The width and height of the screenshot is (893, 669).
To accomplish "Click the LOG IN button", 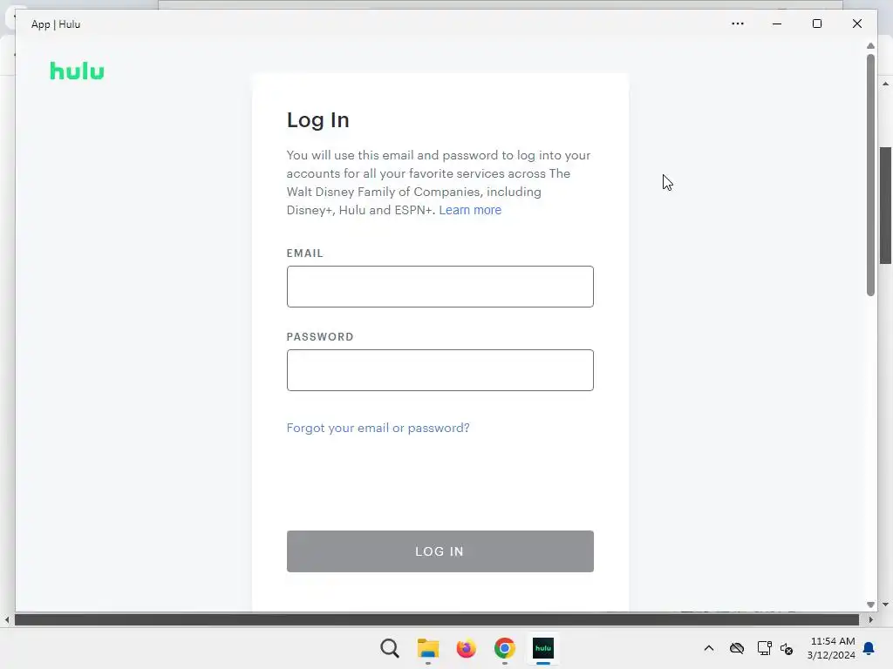I will tap(440, 551).
